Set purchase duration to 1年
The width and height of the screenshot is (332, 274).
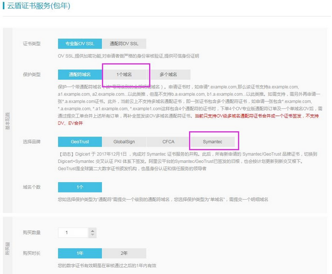coord(80,253)
